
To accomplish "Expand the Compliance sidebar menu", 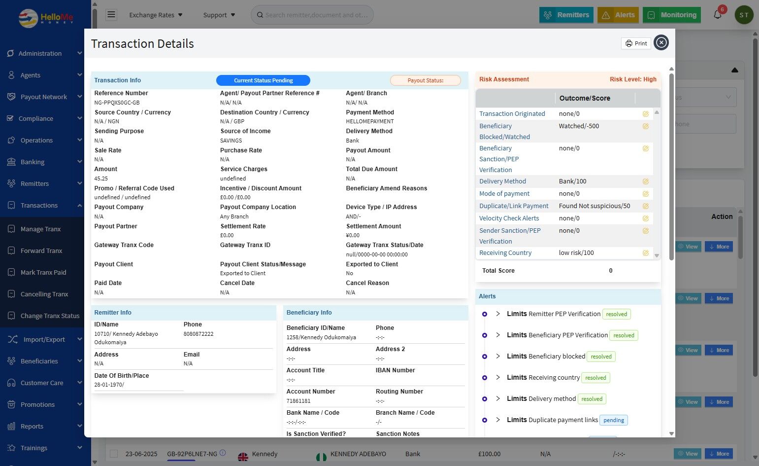I will pyautogui.click(x=44, y=118).
